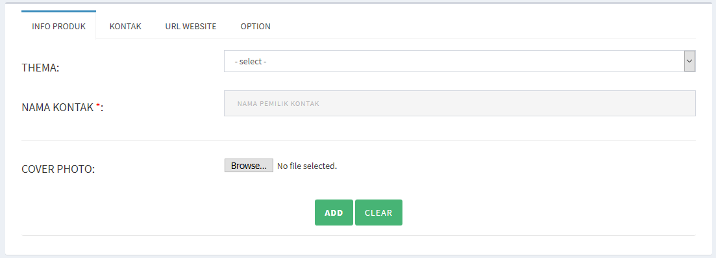The height and width of the screenshot is (258, 716).
Task: Click the NAMA KONTAK field label
Action: click(62, 107)
